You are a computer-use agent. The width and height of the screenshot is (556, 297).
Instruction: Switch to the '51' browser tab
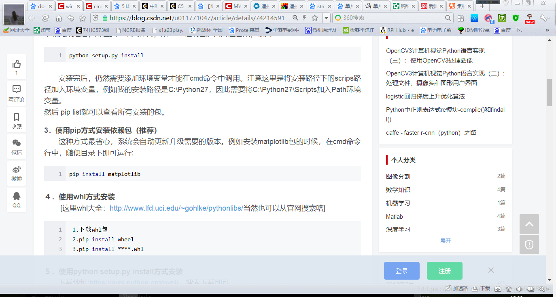click(124, 6)
